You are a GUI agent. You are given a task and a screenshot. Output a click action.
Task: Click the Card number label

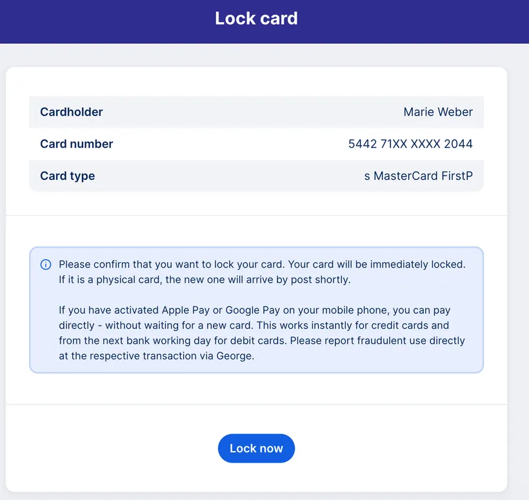tap(76, 144)
